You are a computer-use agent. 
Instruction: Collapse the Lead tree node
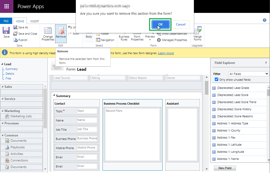pos(2,64)
